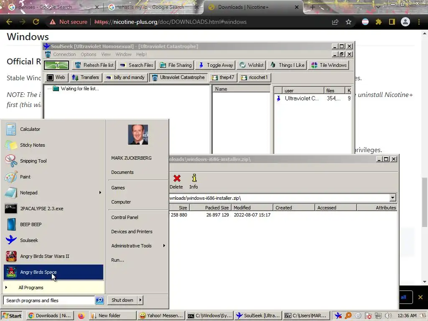The image size is (428, 321).
Task: Click Refresh File list in SoulSeek toolbar
Action: (x=94, y=65)
